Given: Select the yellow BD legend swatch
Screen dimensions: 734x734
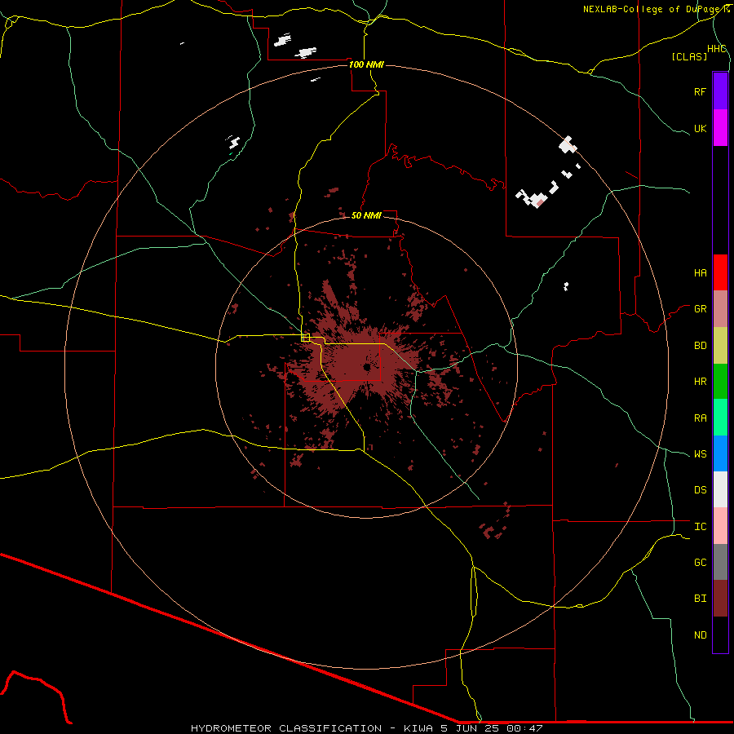Looking at the screenshot, I should [x=720, y=346].
